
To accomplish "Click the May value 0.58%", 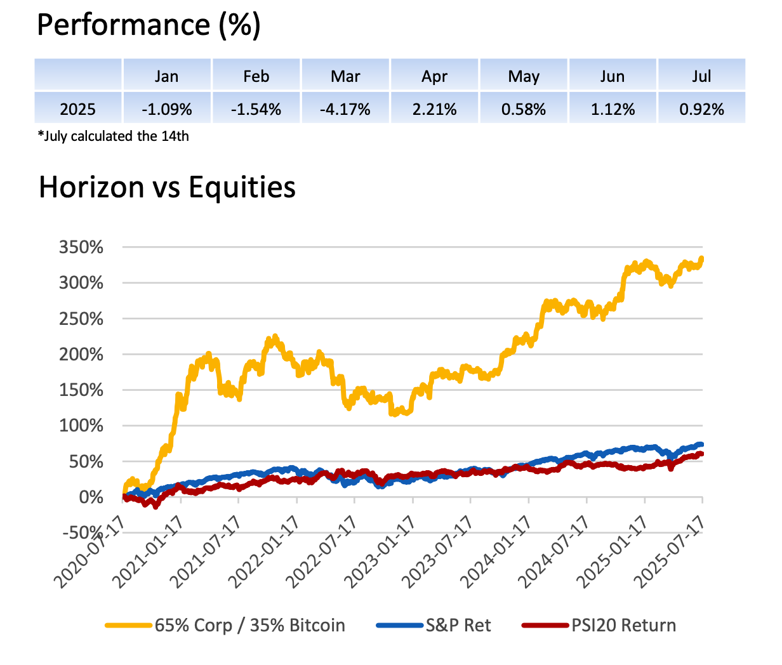I will pyautogui.click(x=524, y=109).
